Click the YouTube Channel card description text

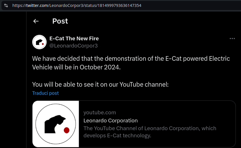coord(150,132)
